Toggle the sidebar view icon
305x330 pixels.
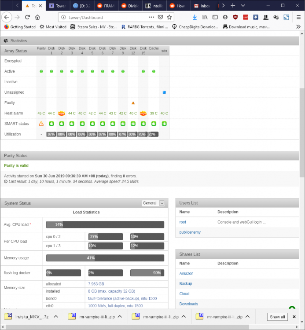(x=215, y=17)
